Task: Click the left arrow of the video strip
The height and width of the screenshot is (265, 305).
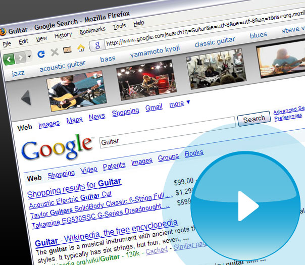Action: [26, 97]
